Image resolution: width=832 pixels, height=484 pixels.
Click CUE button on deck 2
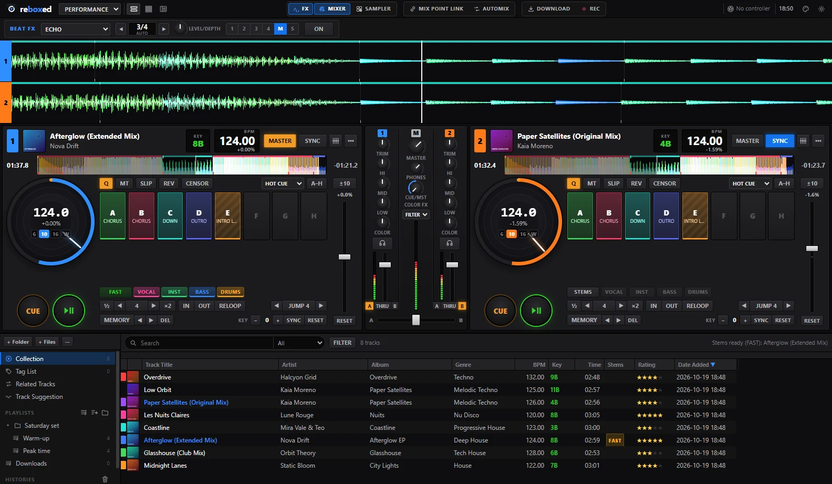(501, 311)
